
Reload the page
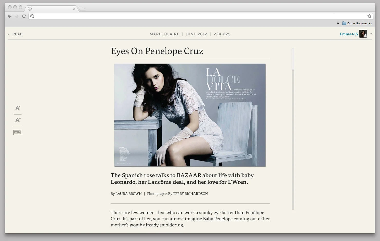click(x=24, y=16)
